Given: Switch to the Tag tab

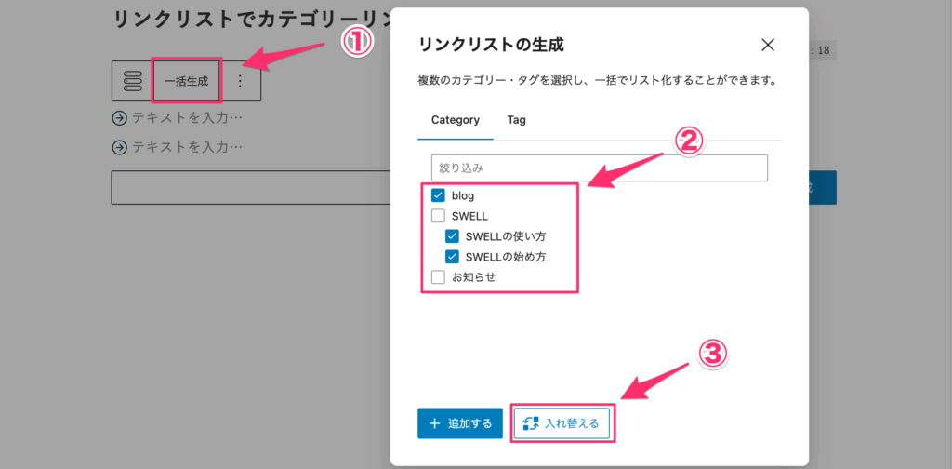Looking at the screenshot, I should [516, 120].
